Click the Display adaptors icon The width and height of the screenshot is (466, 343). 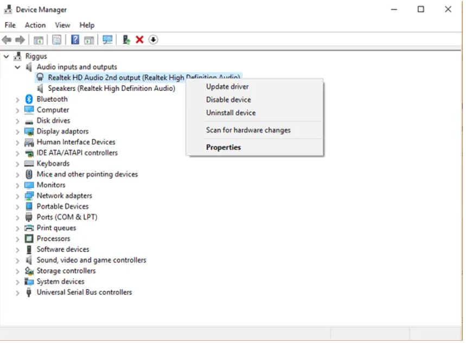coord(29,132)
